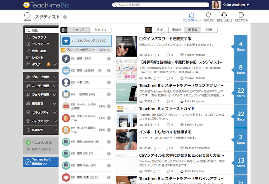Screen dimensions: 269x184
Task: Open インポートしたPDFを確認する manual
Action: pyautogui.click(x=165, y=132)
